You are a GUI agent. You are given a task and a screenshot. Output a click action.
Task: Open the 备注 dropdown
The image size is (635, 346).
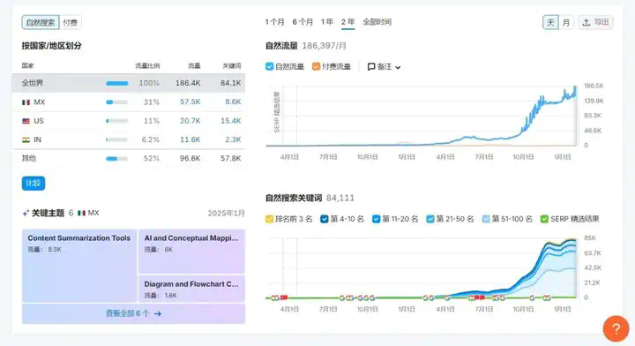click(x=384, y=67)
